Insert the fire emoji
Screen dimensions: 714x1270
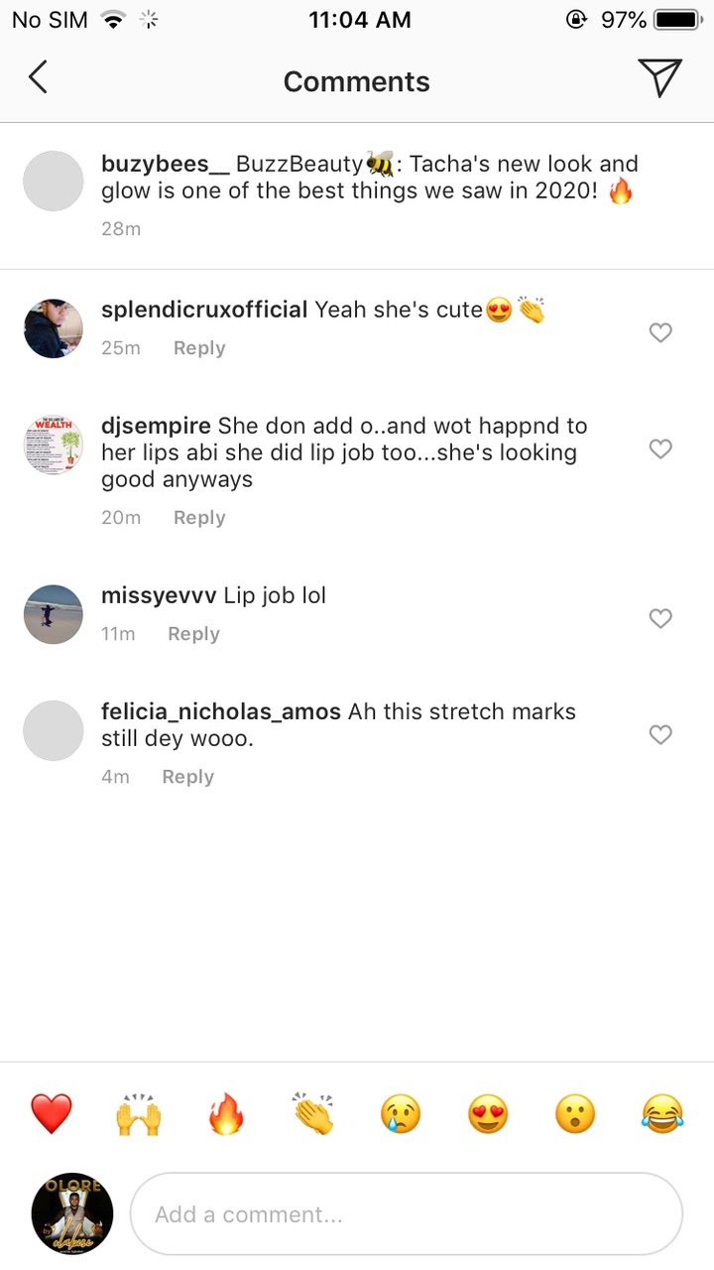(x=226, y=1114)
